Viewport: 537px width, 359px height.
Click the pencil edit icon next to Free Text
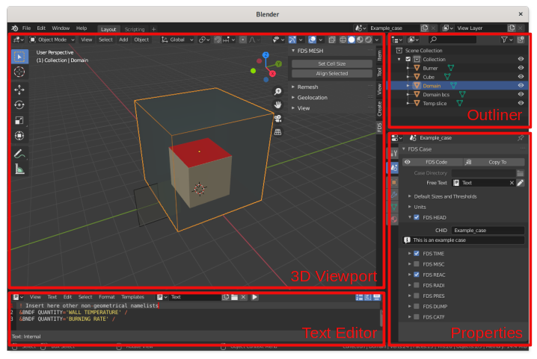[521, 183]
